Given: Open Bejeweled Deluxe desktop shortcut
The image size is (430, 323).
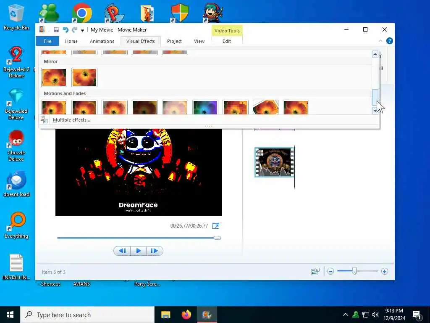Looking at the screenshot, I should pyautogui.click(x=16, y=104).
